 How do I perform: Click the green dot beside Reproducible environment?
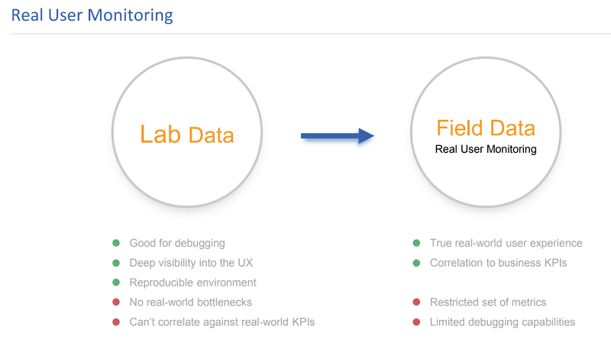point(116,283)
